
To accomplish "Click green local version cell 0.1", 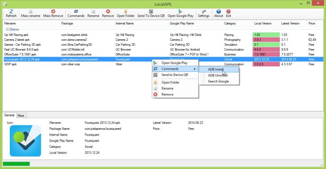I will click(266, 44).
